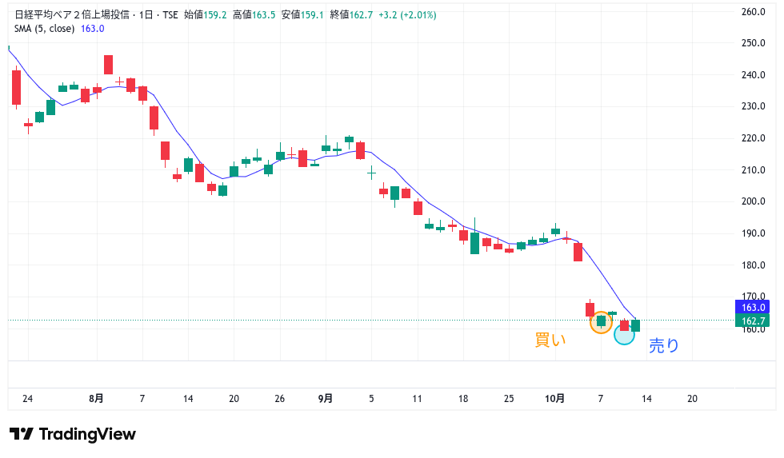Open the TradingView wordmark link
Image resolution: width=784 pixels, height=458 pixels.
[x=87, y=434]
